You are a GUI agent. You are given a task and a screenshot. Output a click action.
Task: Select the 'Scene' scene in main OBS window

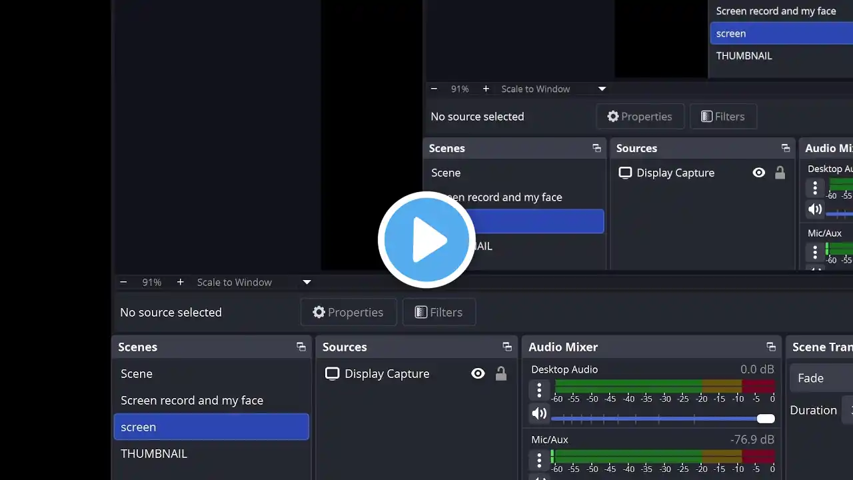[x=211, y=374]
